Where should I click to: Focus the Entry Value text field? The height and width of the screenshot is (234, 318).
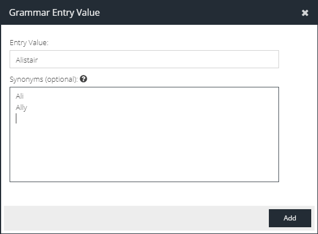point(144,59)
